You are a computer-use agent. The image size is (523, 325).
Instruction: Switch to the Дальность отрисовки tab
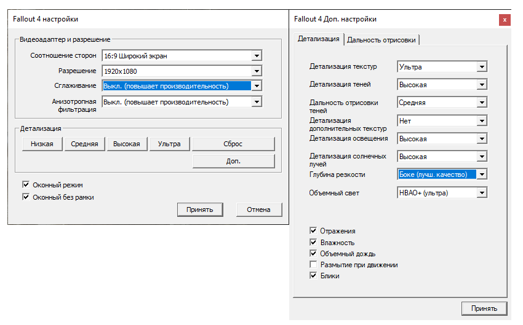381,40
